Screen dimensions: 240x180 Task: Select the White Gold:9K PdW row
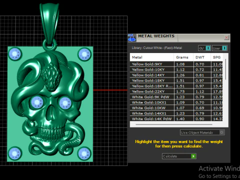pos(176,97)
